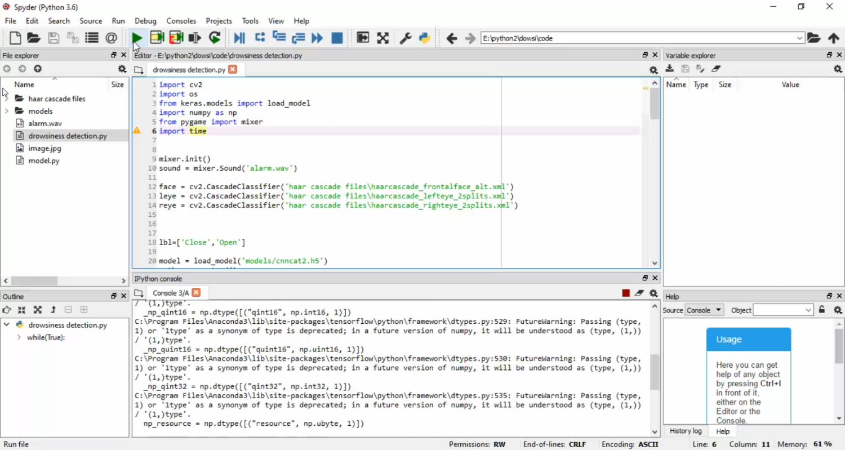The image size is (845, 450).
Task: Click the re-run last script icon
Action: (215, 38)
